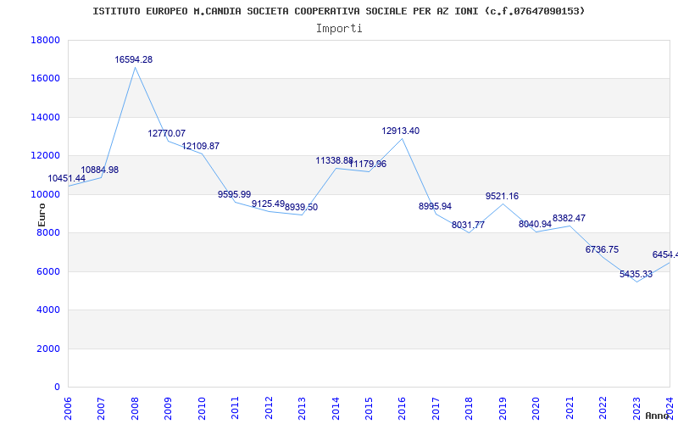
Task: Click the 2000 y-axis tick label
Action: point(48,349)
